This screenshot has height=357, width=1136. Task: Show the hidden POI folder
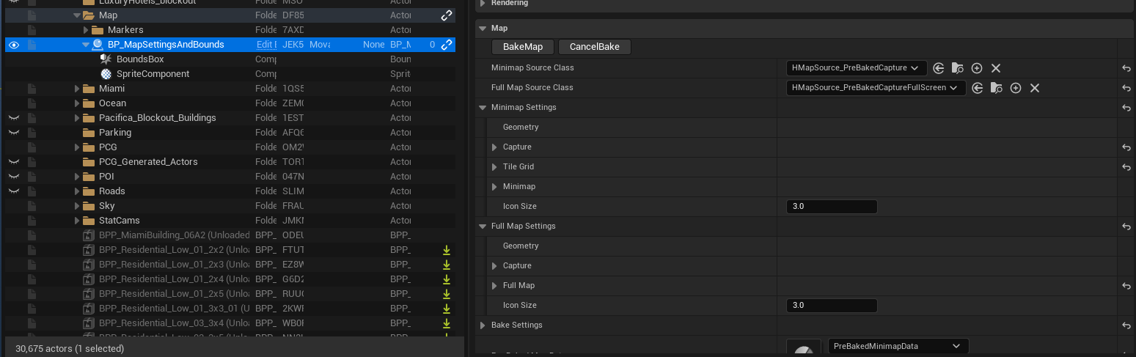[x=13, y=177]
